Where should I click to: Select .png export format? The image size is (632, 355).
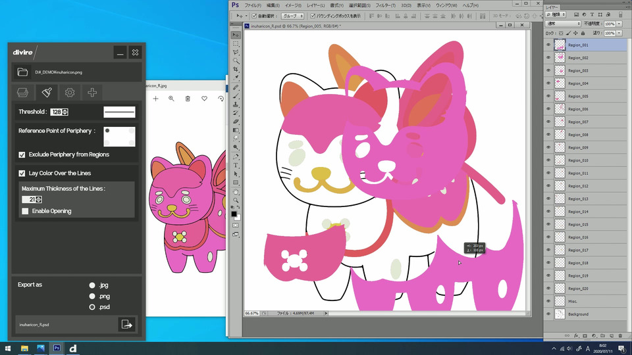(x=92, y=296)
